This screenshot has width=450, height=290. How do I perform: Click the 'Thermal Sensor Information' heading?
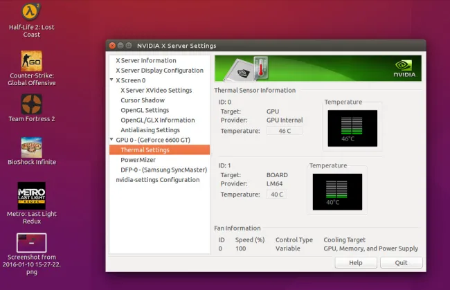[255, 91]
